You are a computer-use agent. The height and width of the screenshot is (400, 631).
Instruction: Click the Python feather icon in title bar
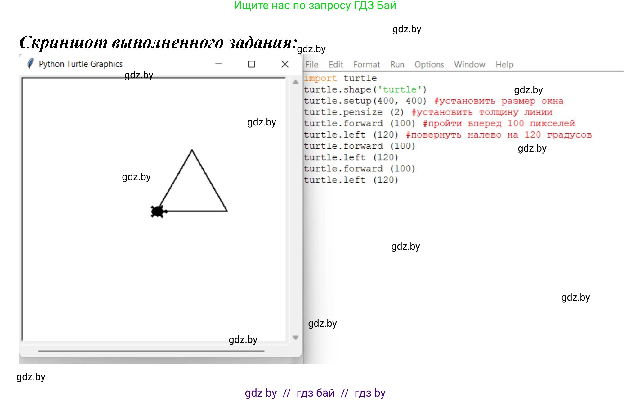coord(30,64)
